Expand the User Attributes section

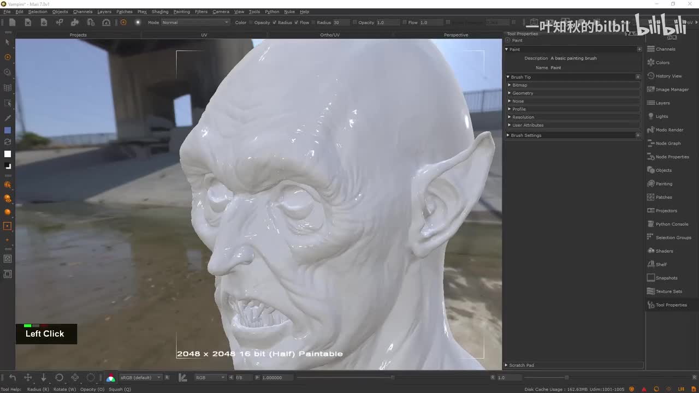tap(573, 125)
